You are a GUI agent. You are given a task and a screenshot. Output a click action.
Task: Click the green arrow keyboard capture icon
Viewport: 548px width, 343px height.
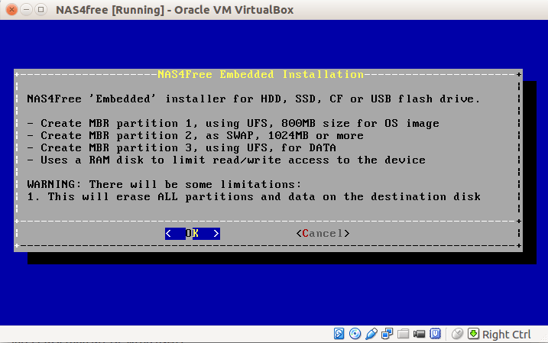(x=473, y=334)
